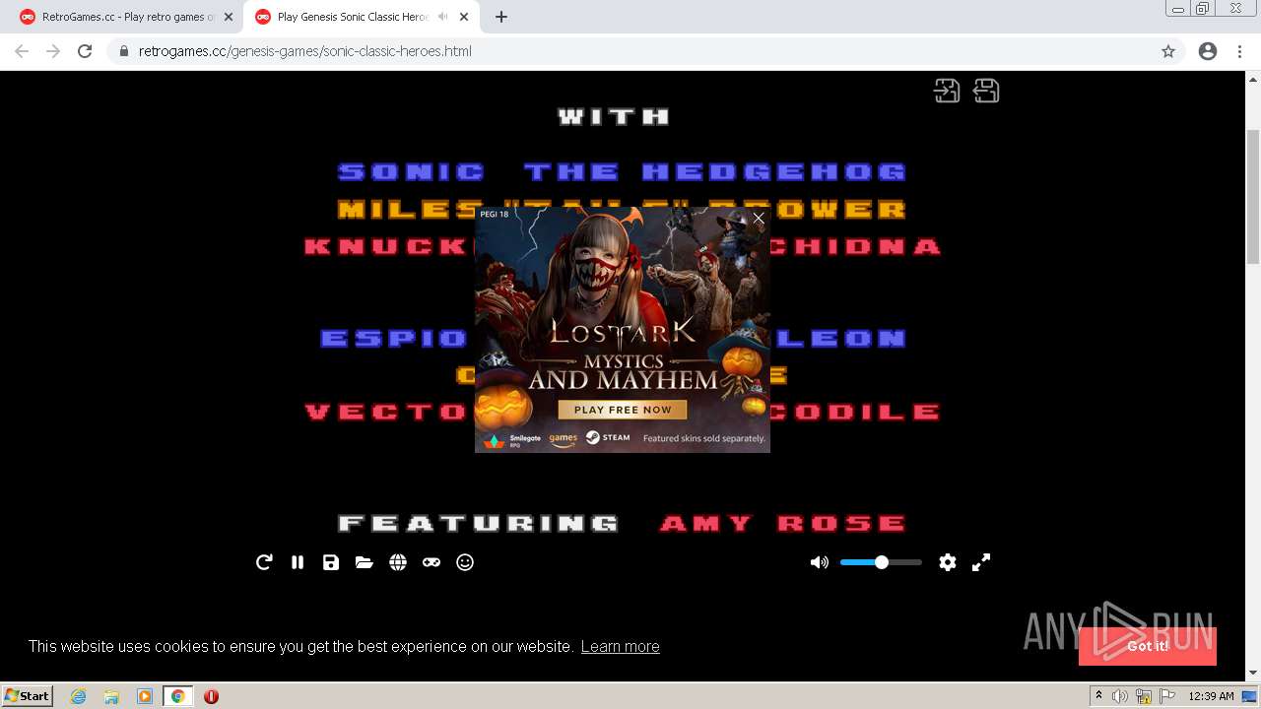Mute the emulator volume speaker icon
This screenshot has height=709, width=1261.
pyautogui.click(x=819, y=562)
